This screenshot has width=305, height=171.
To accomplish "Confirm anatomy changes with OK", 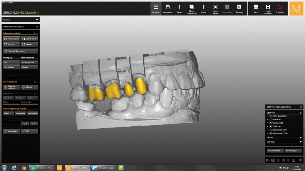I will pos(30,131).
